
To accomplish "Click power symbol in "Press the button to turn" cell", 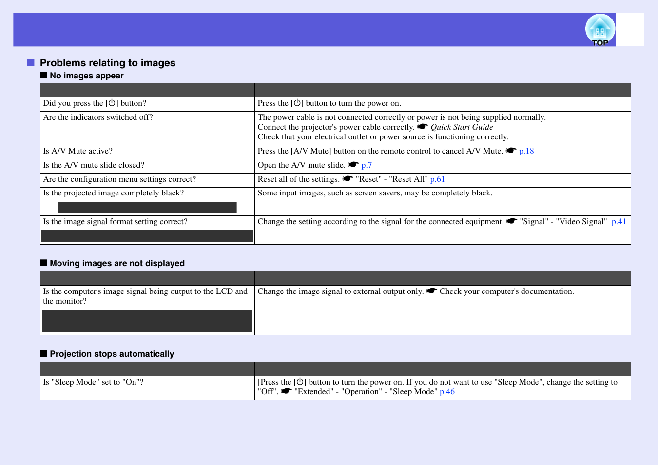I will [297, 103].
